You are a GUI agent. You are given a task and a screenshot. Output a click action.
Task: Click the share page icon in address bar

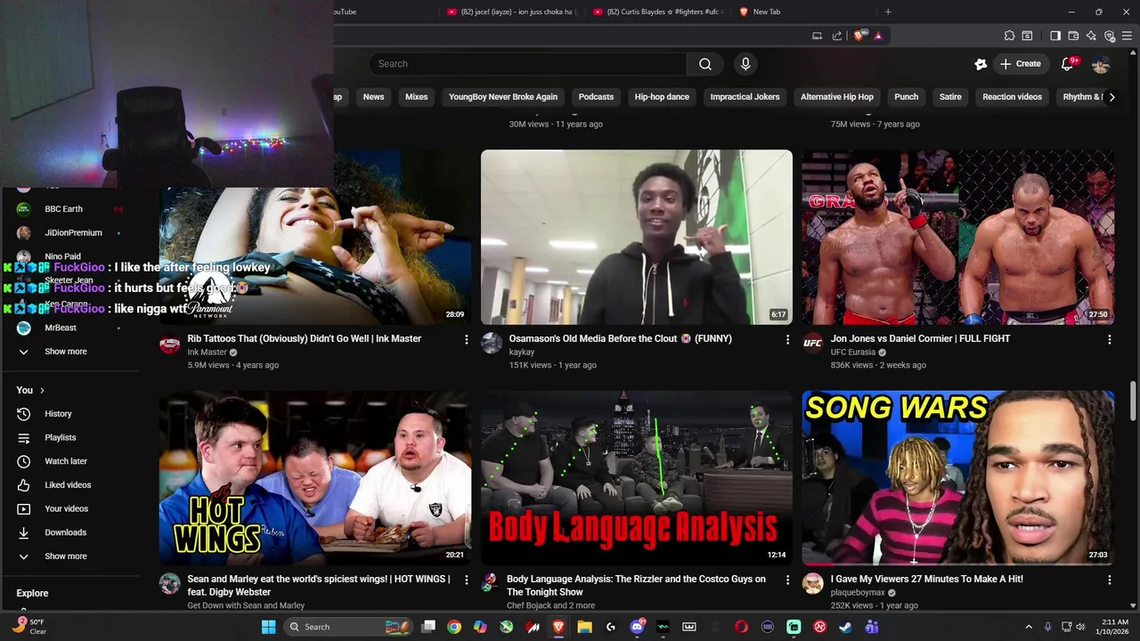837,36
